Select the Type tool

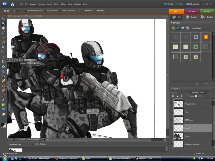coord(3,57)
